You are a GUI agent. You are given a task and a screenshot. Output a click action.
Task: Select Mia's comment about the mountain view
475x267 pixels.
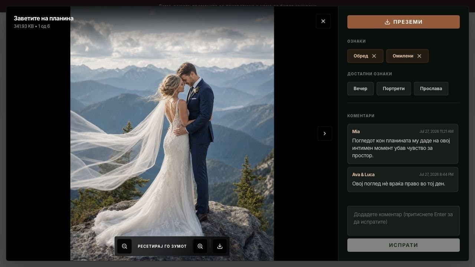click(x=403, y=144)
